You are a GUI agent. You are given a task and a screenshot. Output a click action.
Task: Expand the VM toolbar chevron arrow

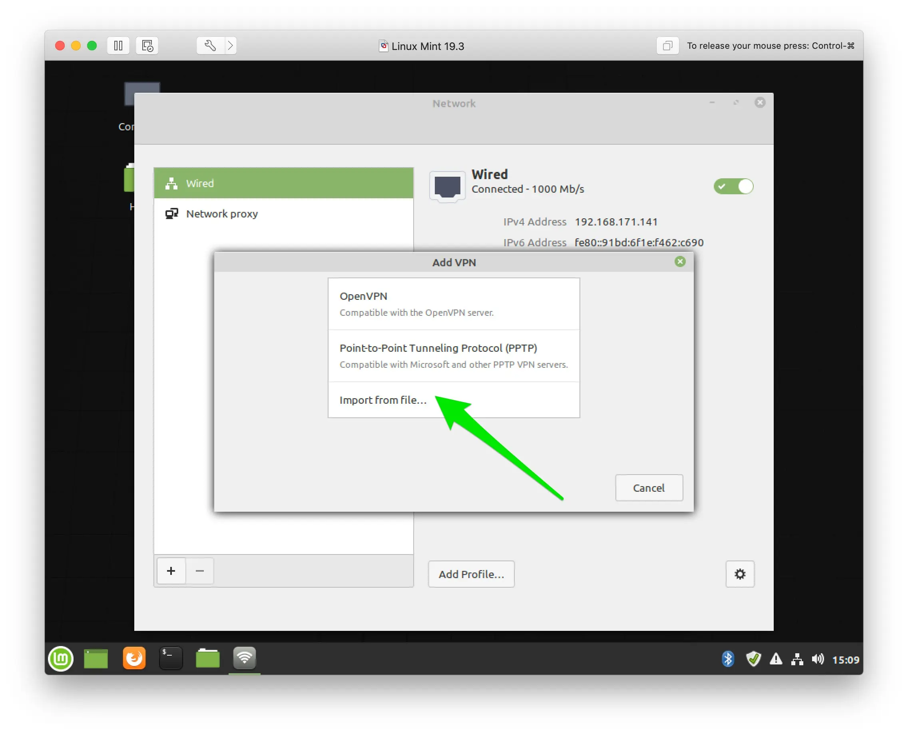(x=230, y=45)
